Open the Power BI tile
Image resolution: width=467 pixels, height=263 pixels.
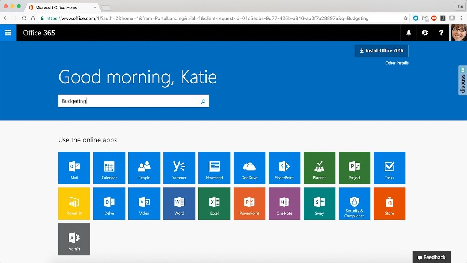click(x=74, y=203)
